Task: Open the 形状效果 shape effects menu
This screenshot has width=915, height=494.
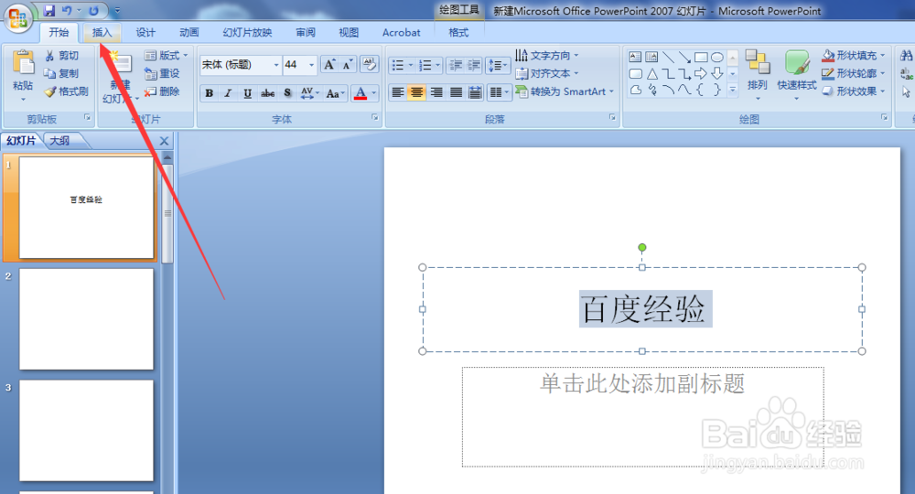Action: [853, 91]
